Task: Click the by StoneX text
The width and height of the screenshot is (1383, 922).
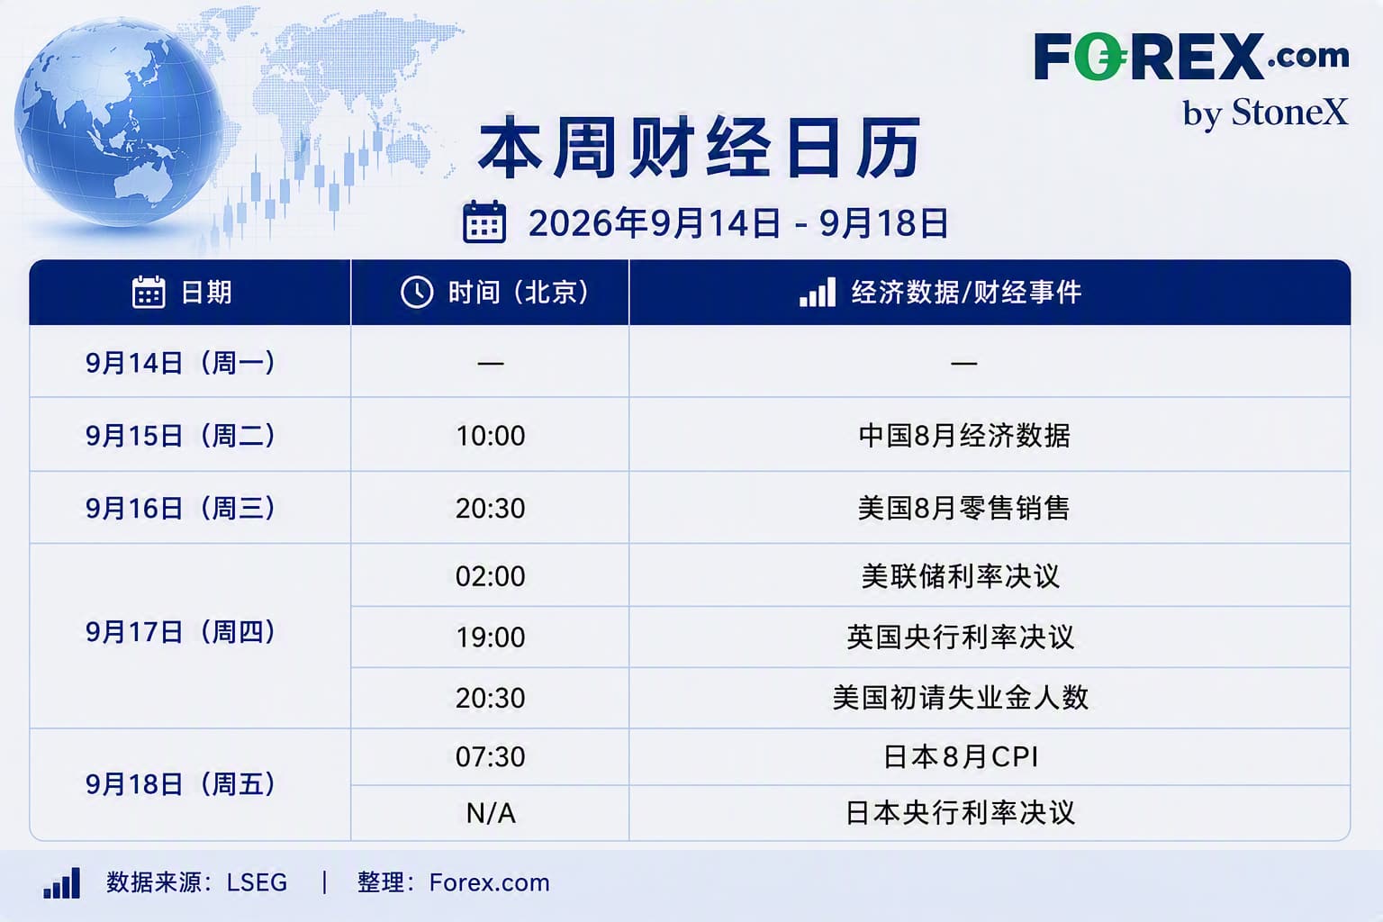Action: (x=1265, y=113)
